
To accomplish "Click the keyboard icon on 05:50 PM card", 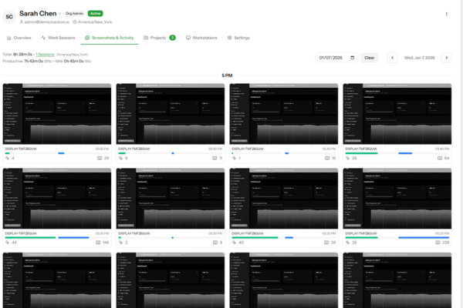I will pyautogui.click(x=215, y=159).
